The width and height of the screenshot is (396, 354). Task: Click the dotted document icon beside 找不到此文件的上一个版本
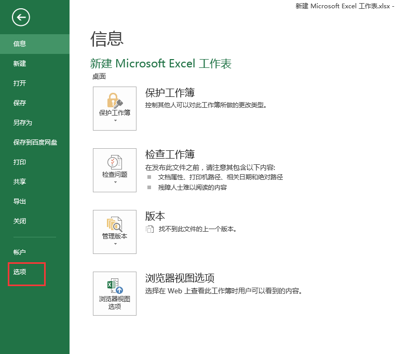(149, 229)
